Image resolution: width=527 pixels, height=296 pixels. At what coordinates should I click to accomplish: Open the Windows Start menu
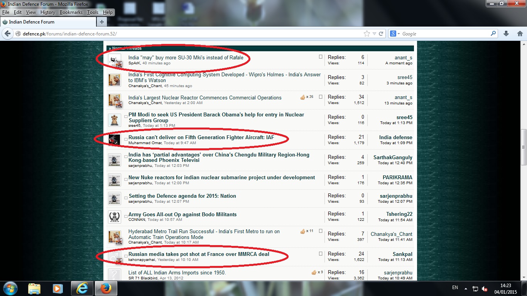click(10, 288)
